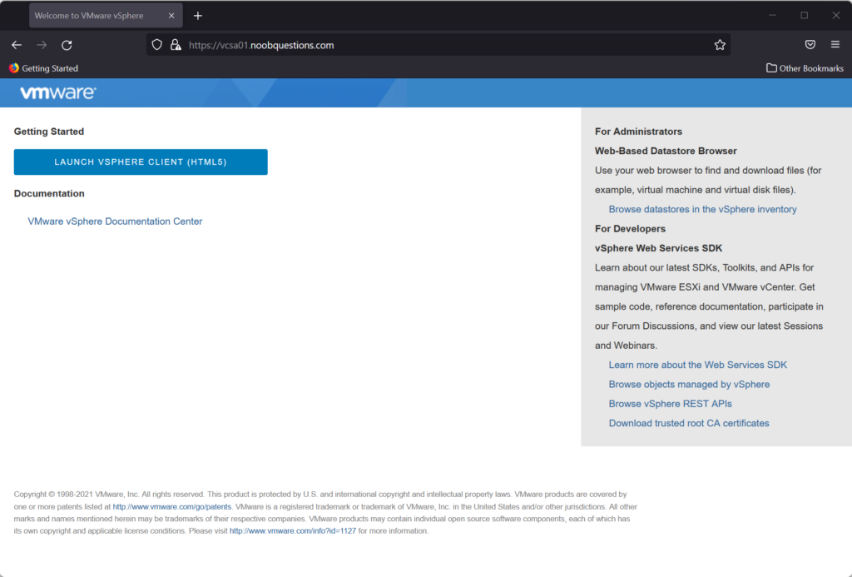Download trusted root CA certificates
Image resolution: width=852 pixels, height=577 pixels.
[x=688, y=423]
